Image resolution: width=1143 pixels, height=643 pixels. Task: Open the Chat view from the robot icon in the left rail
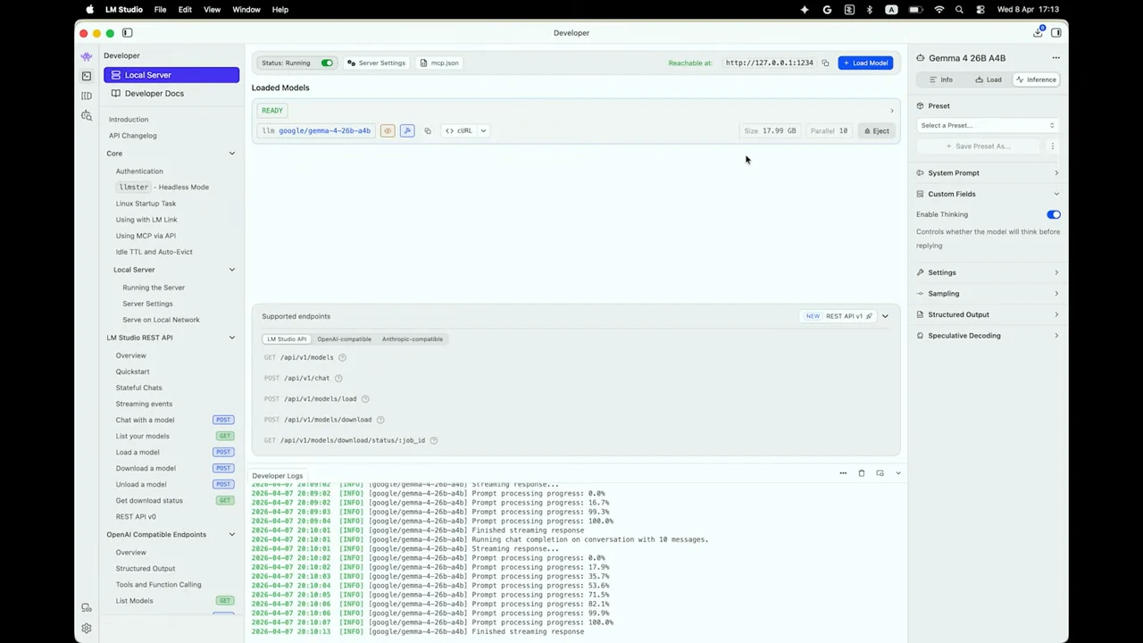coord(87,56)
